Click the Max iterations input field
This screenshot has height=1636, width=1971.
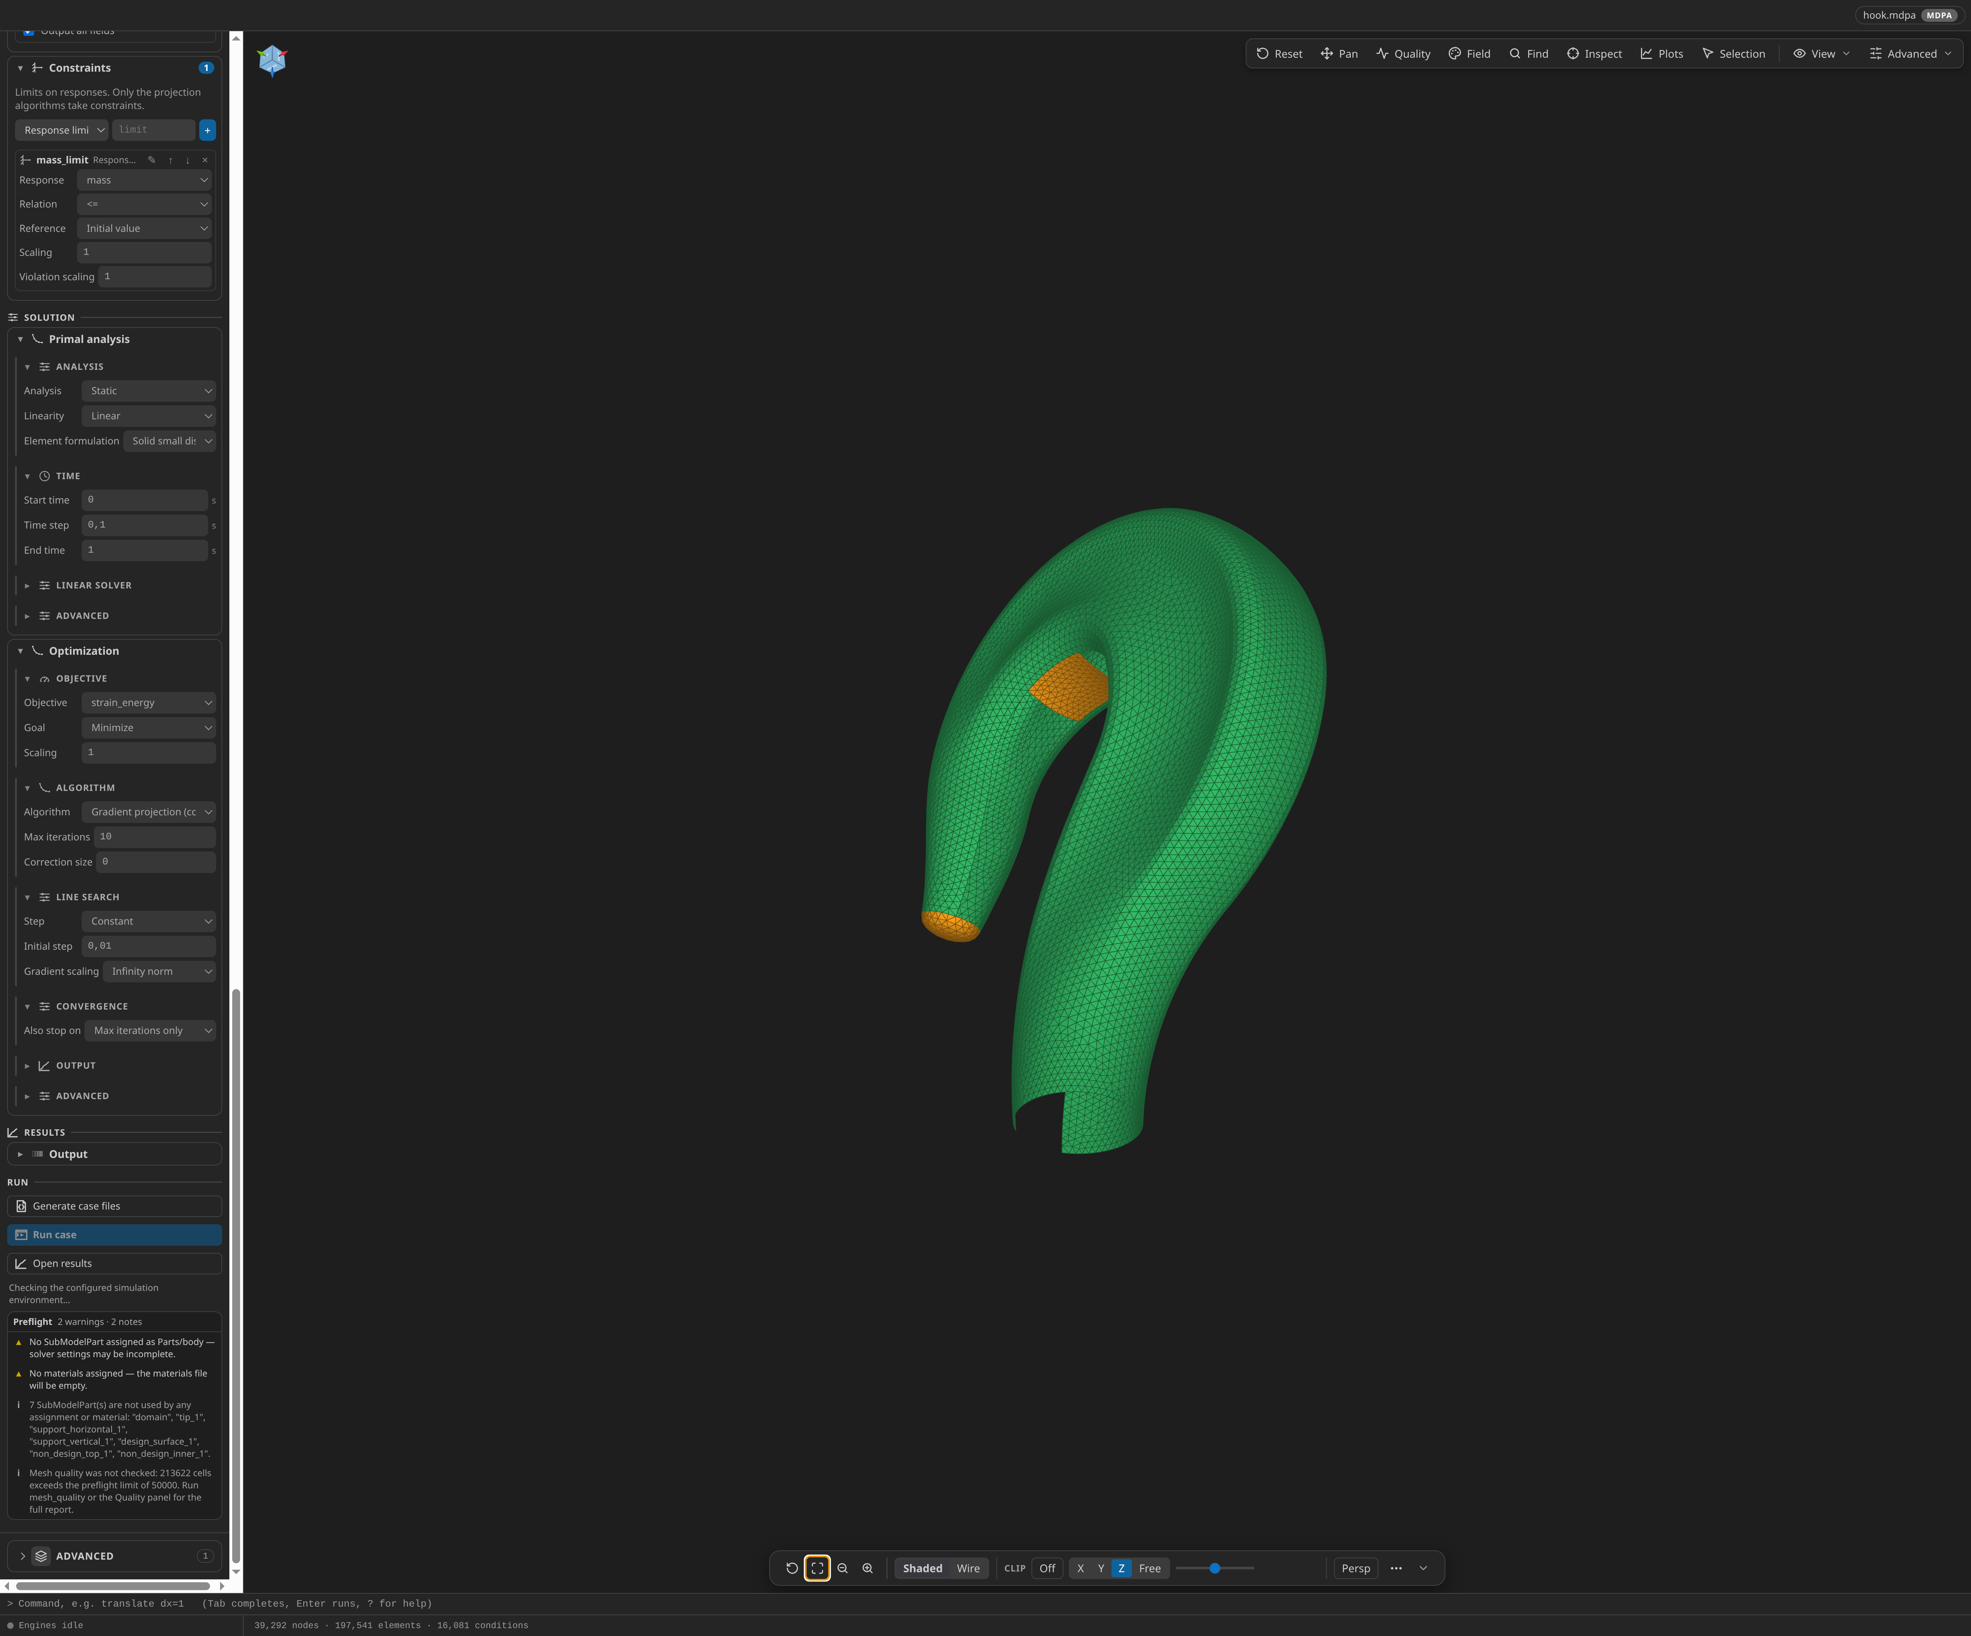click(155, 837)
